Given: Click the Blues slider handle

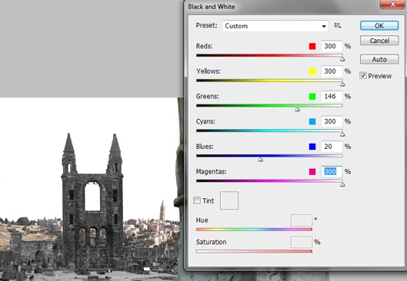Looking at the screenshot, I should [261, 160].
